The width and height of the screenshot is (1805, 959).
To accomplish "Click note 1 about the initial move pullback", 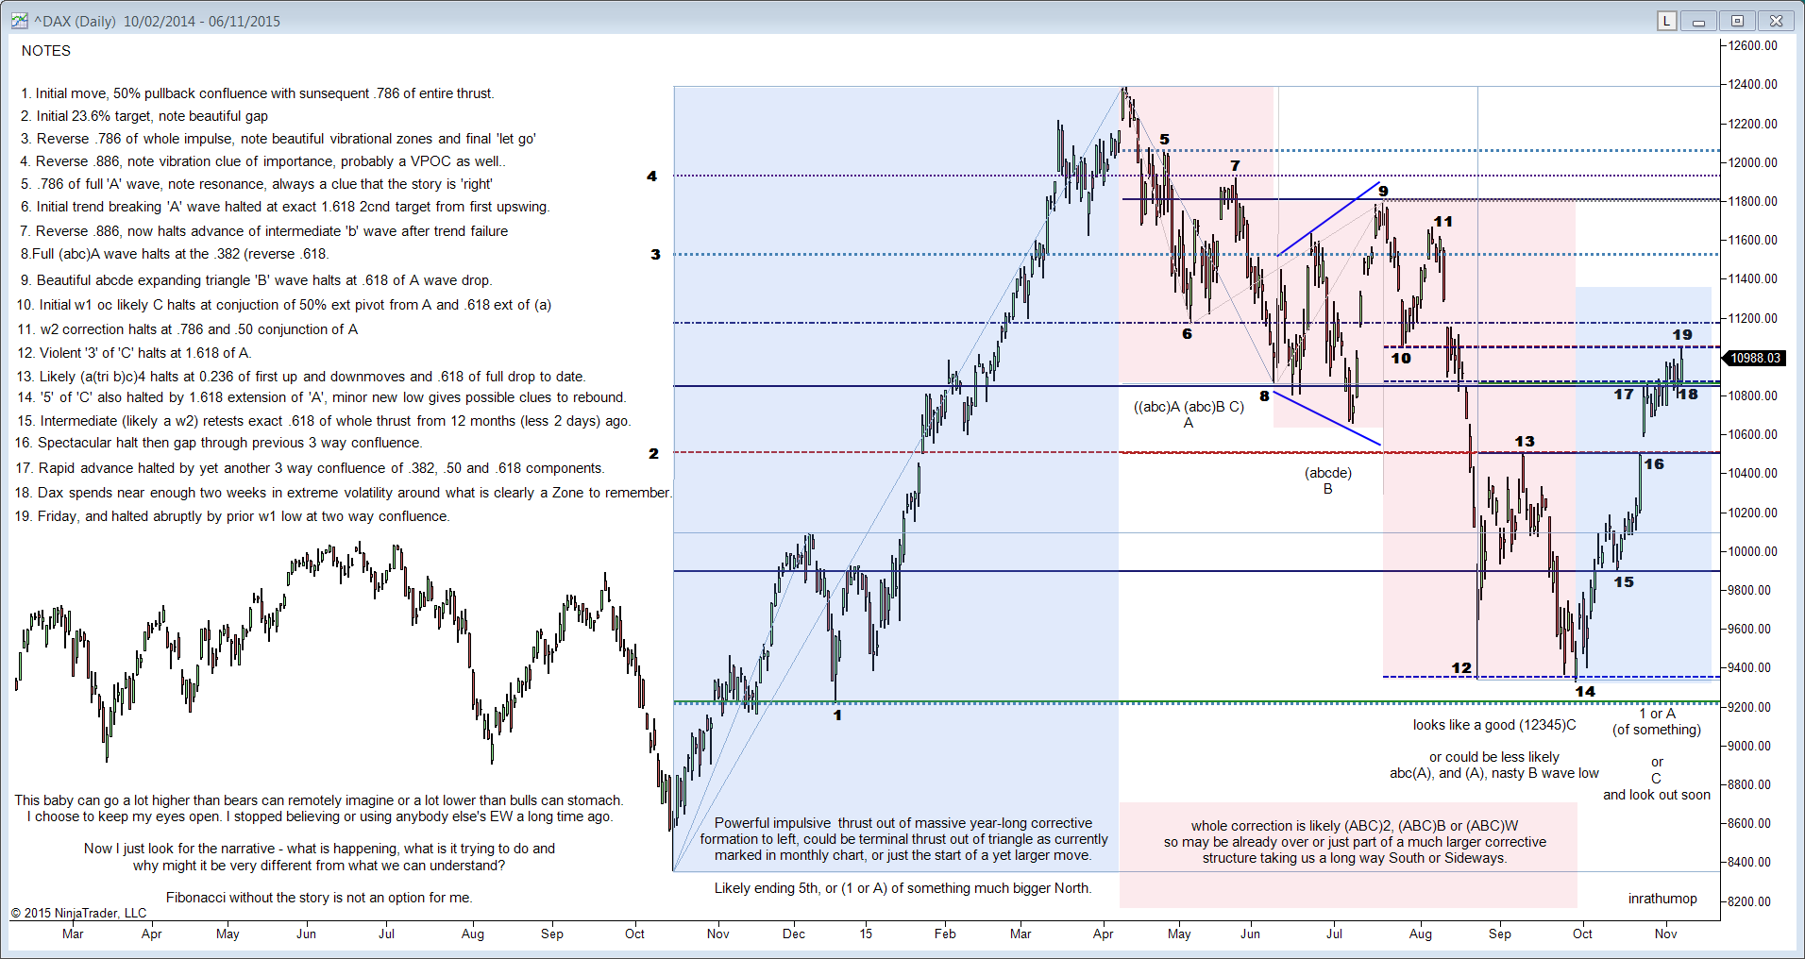I will coord(257,93).
